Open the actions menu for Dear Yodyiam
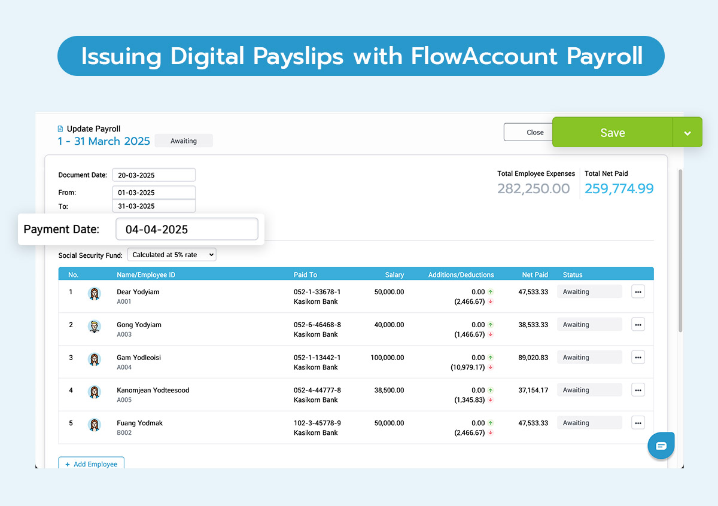This screenshot has height=506, width=718. pyautogui.click(x=638, y=291)
